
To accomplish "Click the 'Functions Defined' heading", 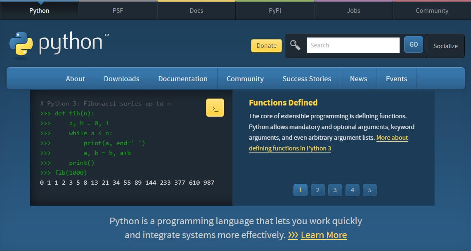I will pos(283,103).
